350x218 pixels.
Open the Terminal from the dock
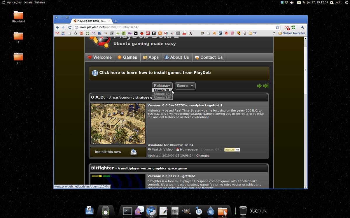click(x=127, y=211)
